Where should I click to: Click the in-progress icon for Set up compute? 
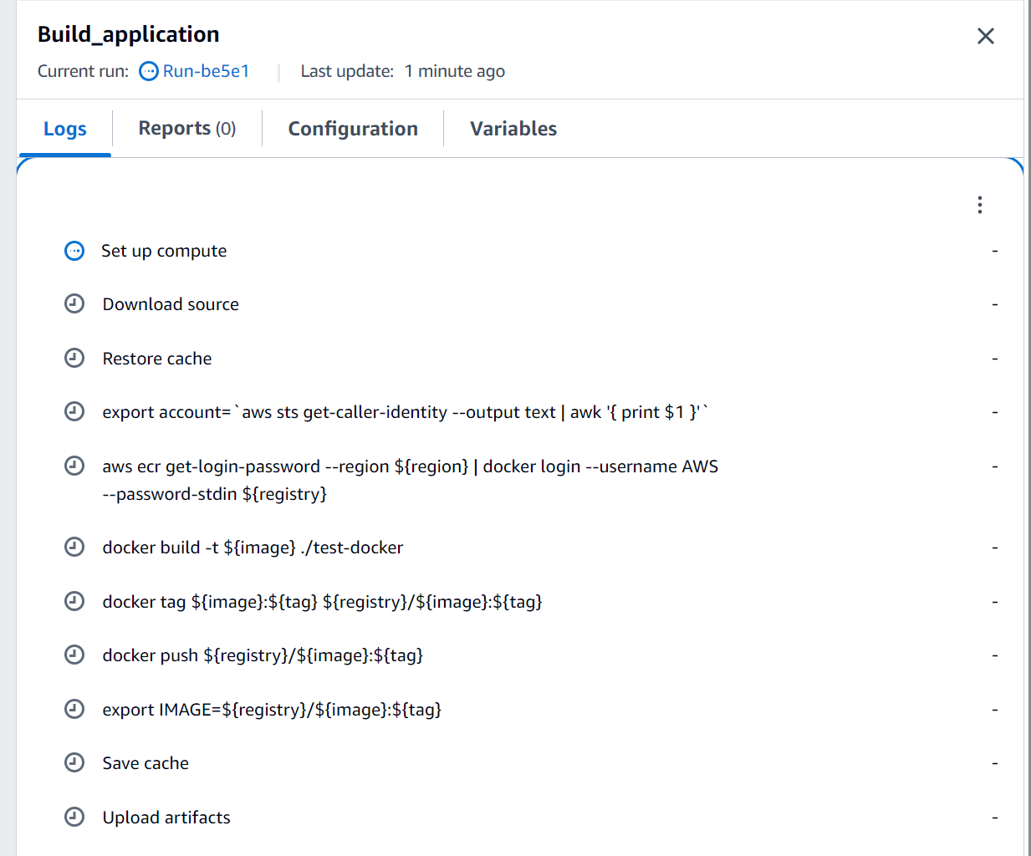coord(74,251)
